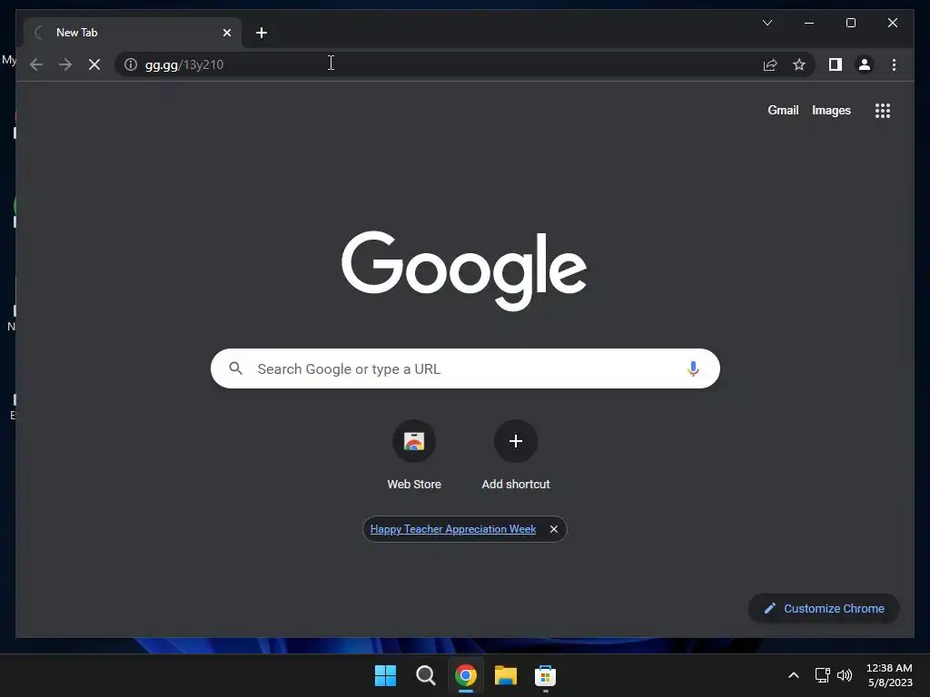This screenshot has height=697, width=930.
Task: Open Happy Teacher Appreciation Week link
Action: pyautogui.click(x=453, y=529)
